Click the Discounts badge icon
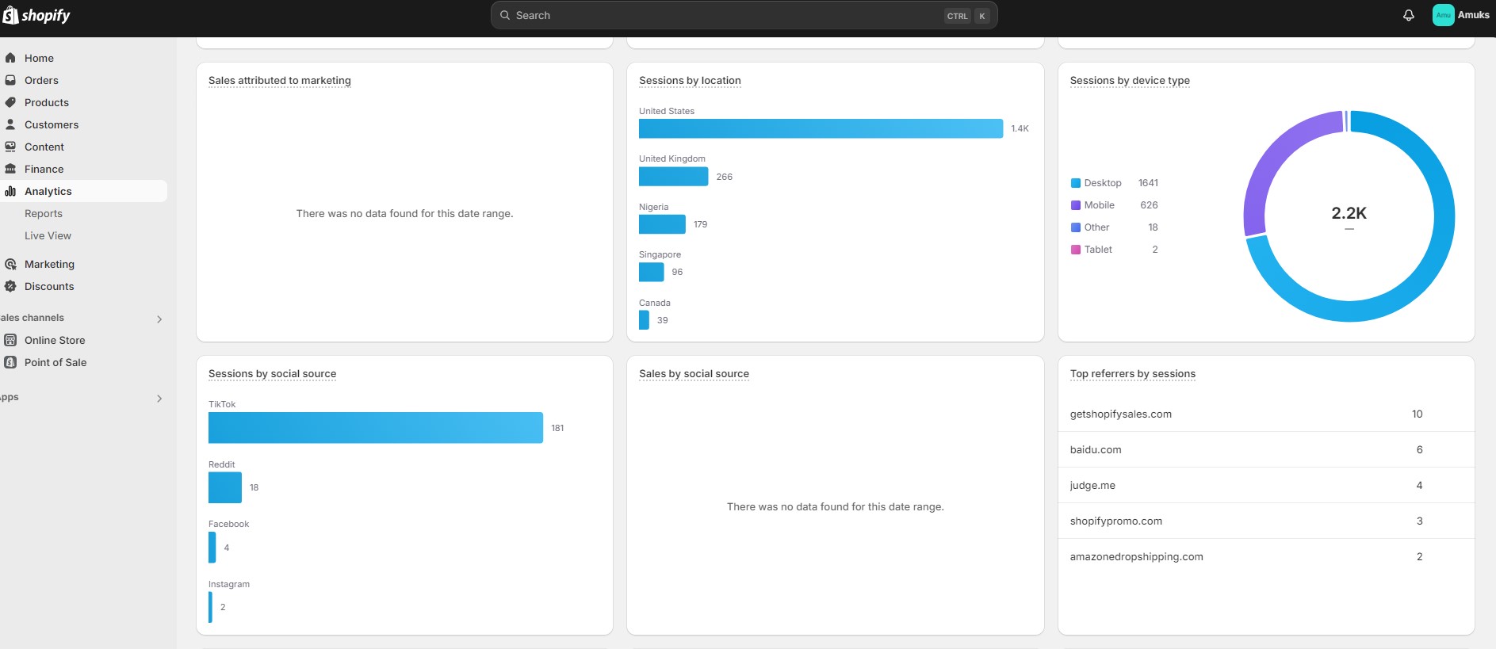Image resolution: width=1496 pixels, height=649 pixels. point(10,286)
